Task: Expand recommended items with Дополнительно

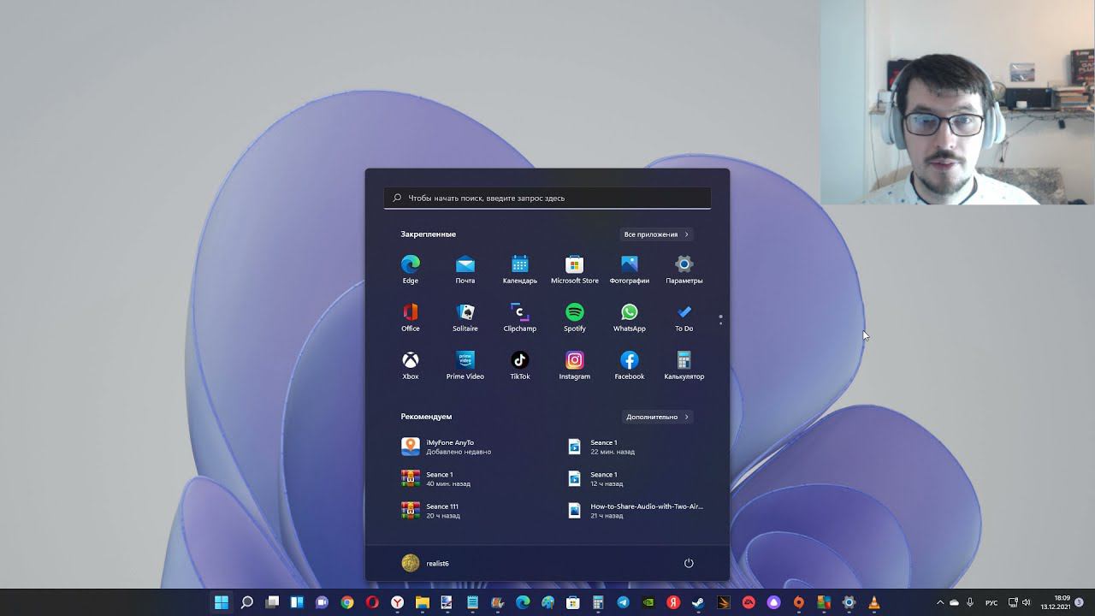Action: click(657, 417)
